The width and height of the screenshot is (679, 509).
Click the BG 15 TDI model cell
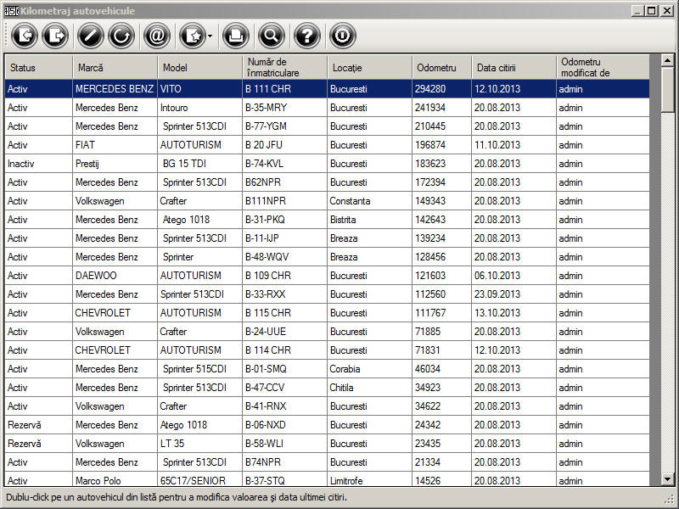[199, 164]
